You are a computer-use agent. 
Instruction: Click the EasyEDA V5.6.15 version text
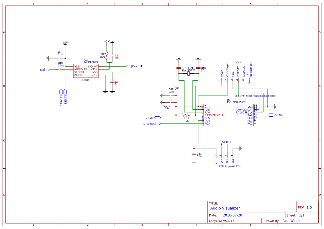222,221
